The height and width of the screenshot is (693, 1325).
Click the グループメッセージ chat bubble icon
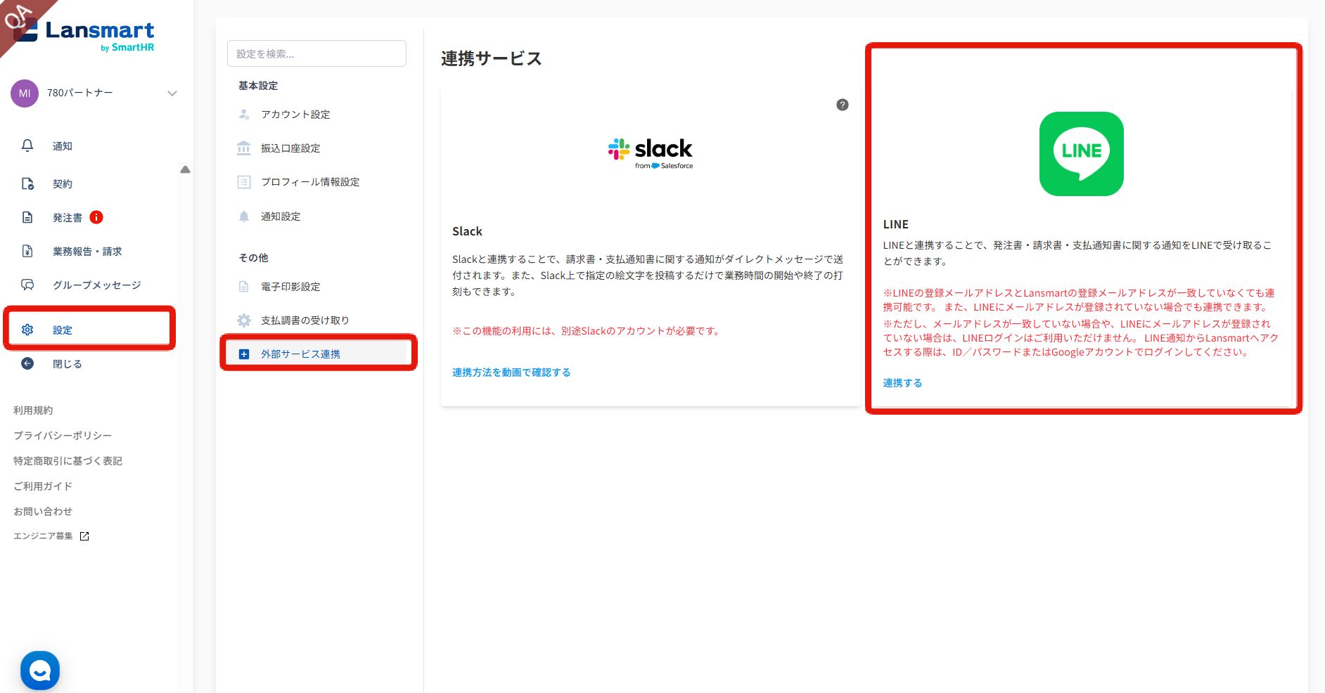tap(27, 285)
